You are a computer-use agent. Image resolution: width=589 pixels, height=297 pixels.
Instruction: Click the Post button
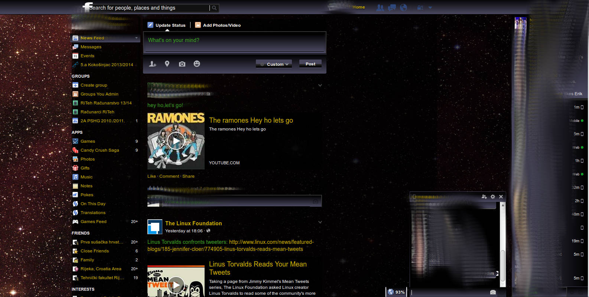click(x=310, y=64)
